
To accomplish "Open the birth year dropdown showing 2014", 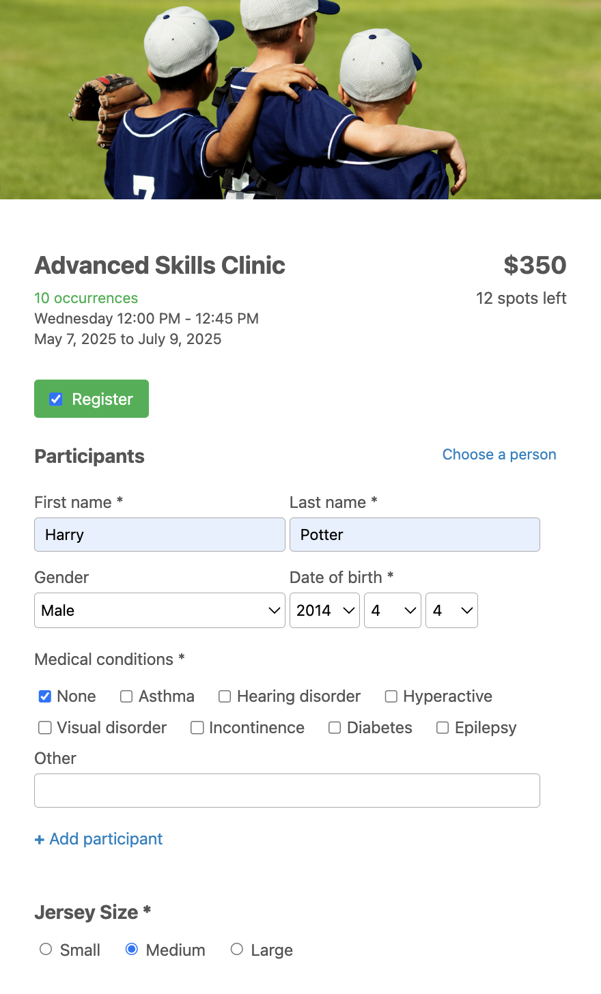I will coord(324,610).
